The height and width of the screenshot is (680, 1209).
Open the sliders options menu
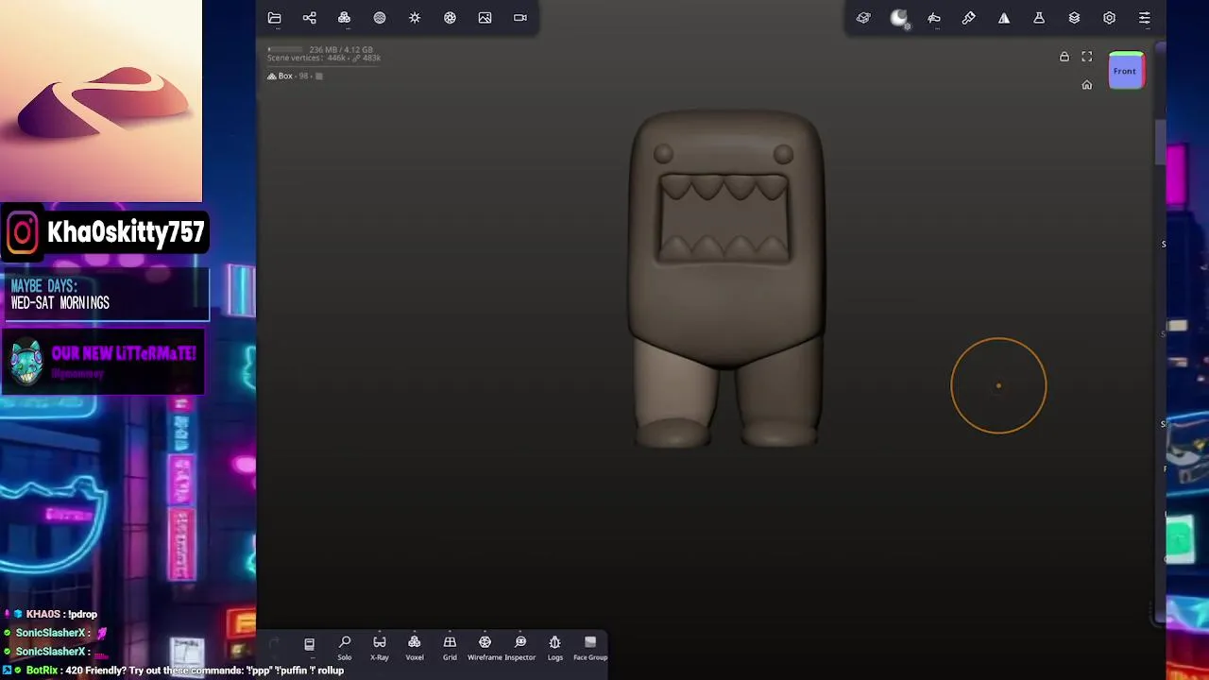(1145, 18)
